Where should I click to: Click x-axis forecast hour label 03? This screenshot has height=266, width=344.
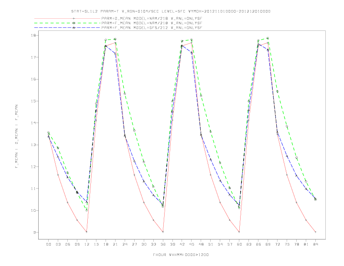tap(58, 244)
